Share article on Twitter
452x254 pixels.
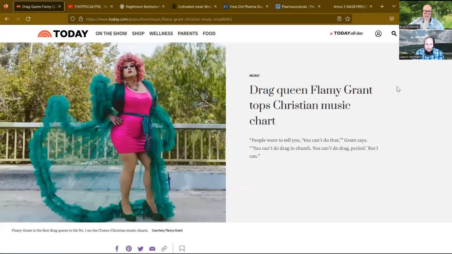[141, 249]
